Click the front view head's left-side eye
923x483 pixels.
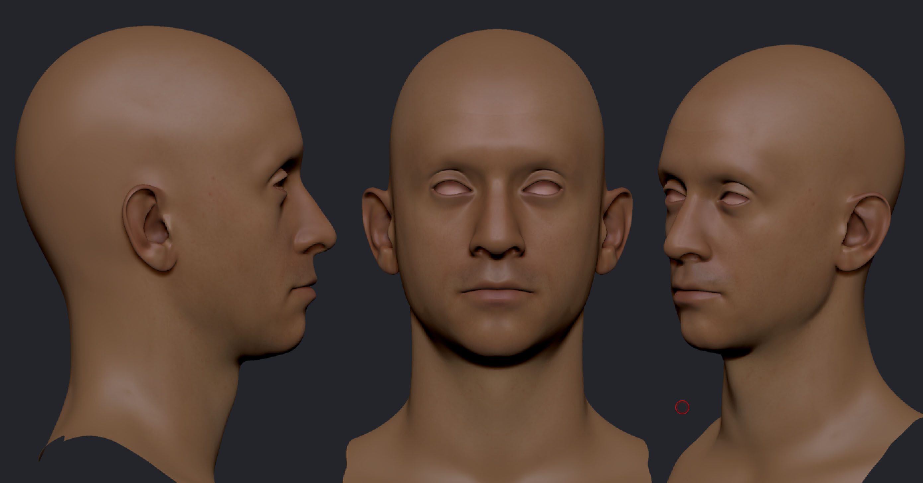point(452,188)
